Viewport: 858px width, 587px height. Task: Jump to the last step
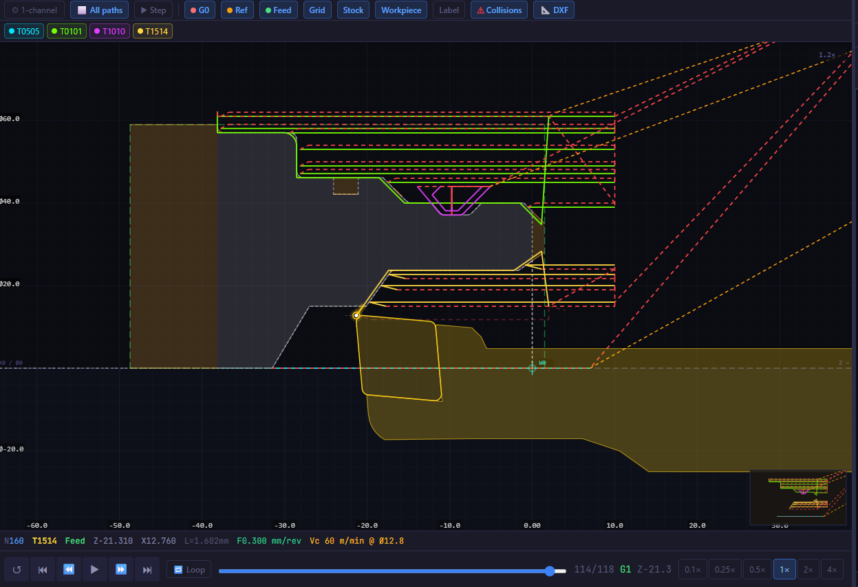tap(147, 570)
